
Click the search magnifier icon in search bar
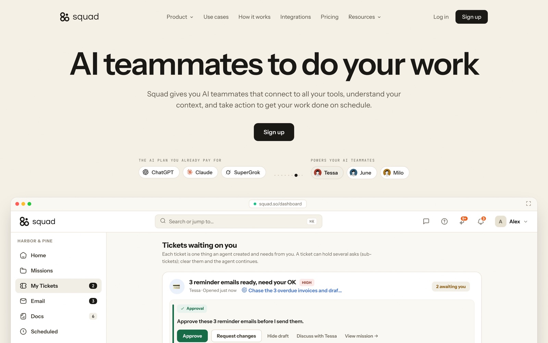pos(163,221)
